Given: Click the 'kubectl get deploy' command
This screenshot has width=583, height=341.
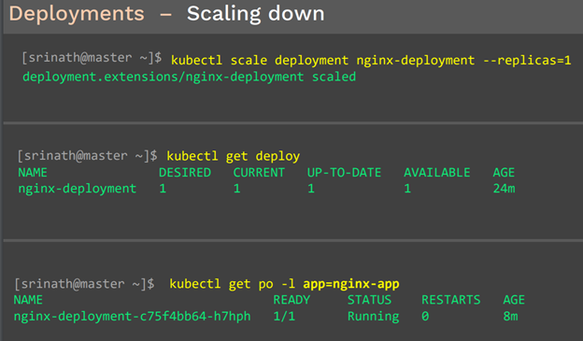Looking at the screenshot, I should [234, 156].
